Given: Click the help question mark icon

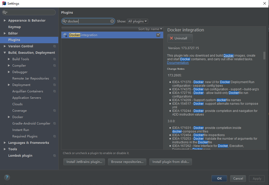Looking at the screenshot, I should (7, 177).
